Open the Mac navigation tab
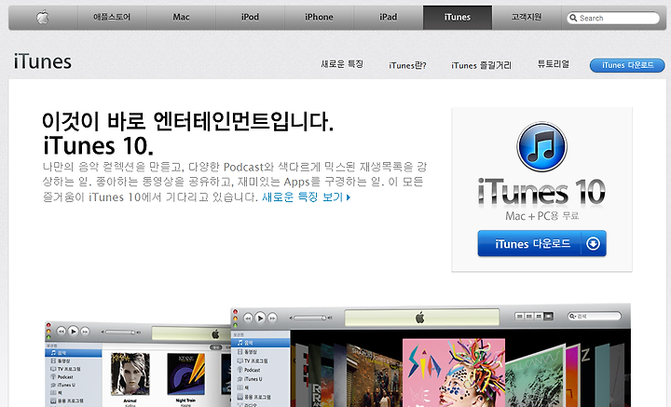The height and width of the screenshot is (407, 671). pyautogui.click(x=182, y=18)
